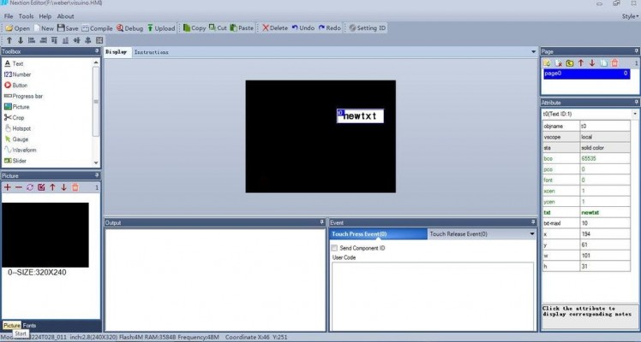Screen dimensions: 641x342
Task: Open the Display tab area dropdown arrow
Action: coord(534,52)
